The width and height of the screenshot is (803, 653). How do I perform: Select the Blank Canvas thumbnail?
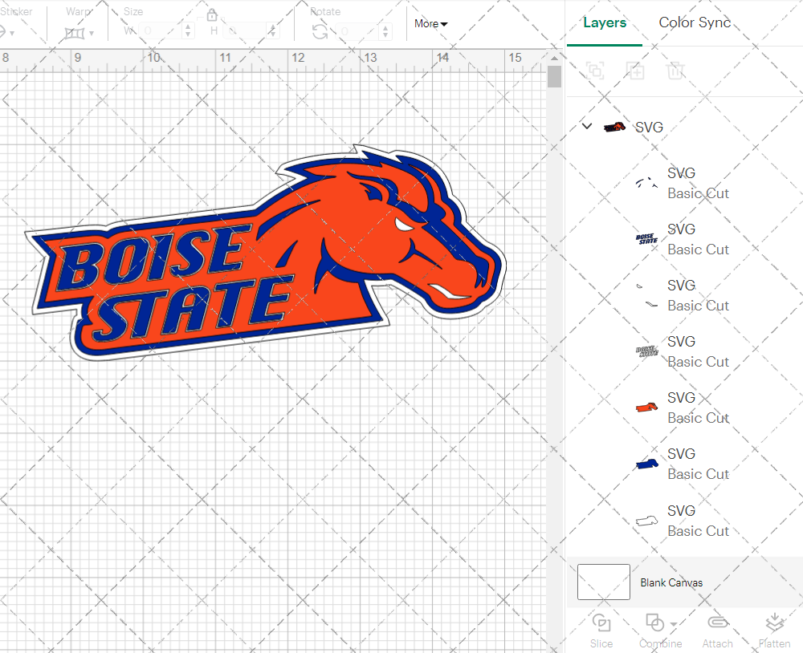tap(604, 582)
